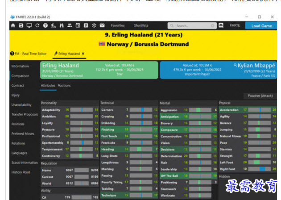Click the Off The Ball attribute row
This screenshot has height=200, width=281.
(x=188, y=176)
